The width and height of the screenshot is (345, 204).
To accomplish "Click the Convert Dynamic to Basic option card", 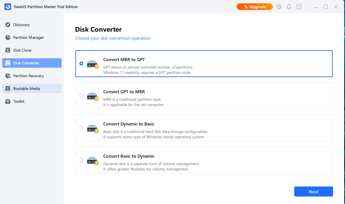I will click(x=204, y=128).
